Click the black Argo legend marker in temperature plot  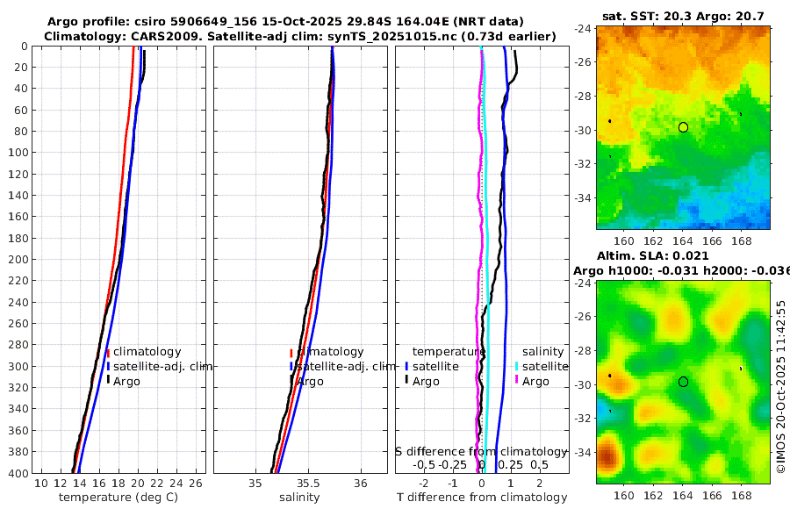108,381
